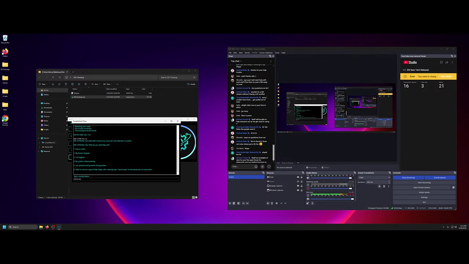Cut selected file in File Explorer toolbar

(x=53, y=84)
